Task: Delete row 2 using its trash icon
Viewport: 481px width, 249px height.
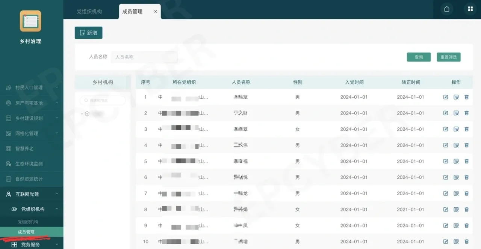Action: 466,113
